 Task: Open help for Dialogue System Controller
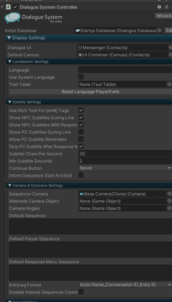(159, 7)
